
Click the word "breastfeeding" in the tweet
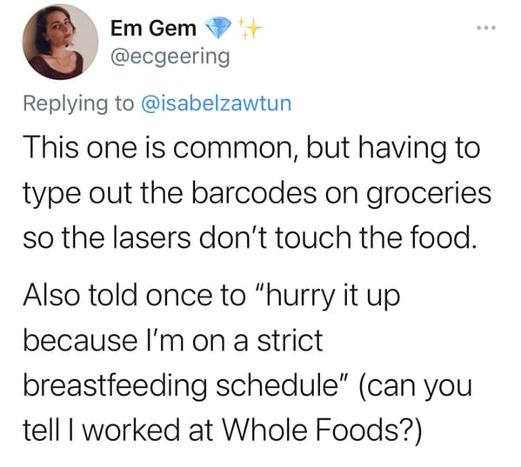point(115,386)
